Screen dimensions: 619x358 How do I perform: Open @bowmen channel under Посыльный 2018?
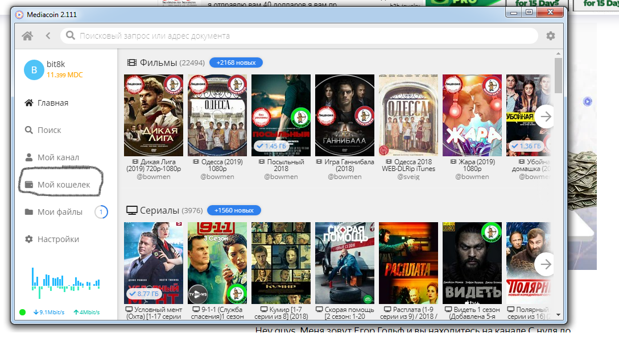pos(281,177)
